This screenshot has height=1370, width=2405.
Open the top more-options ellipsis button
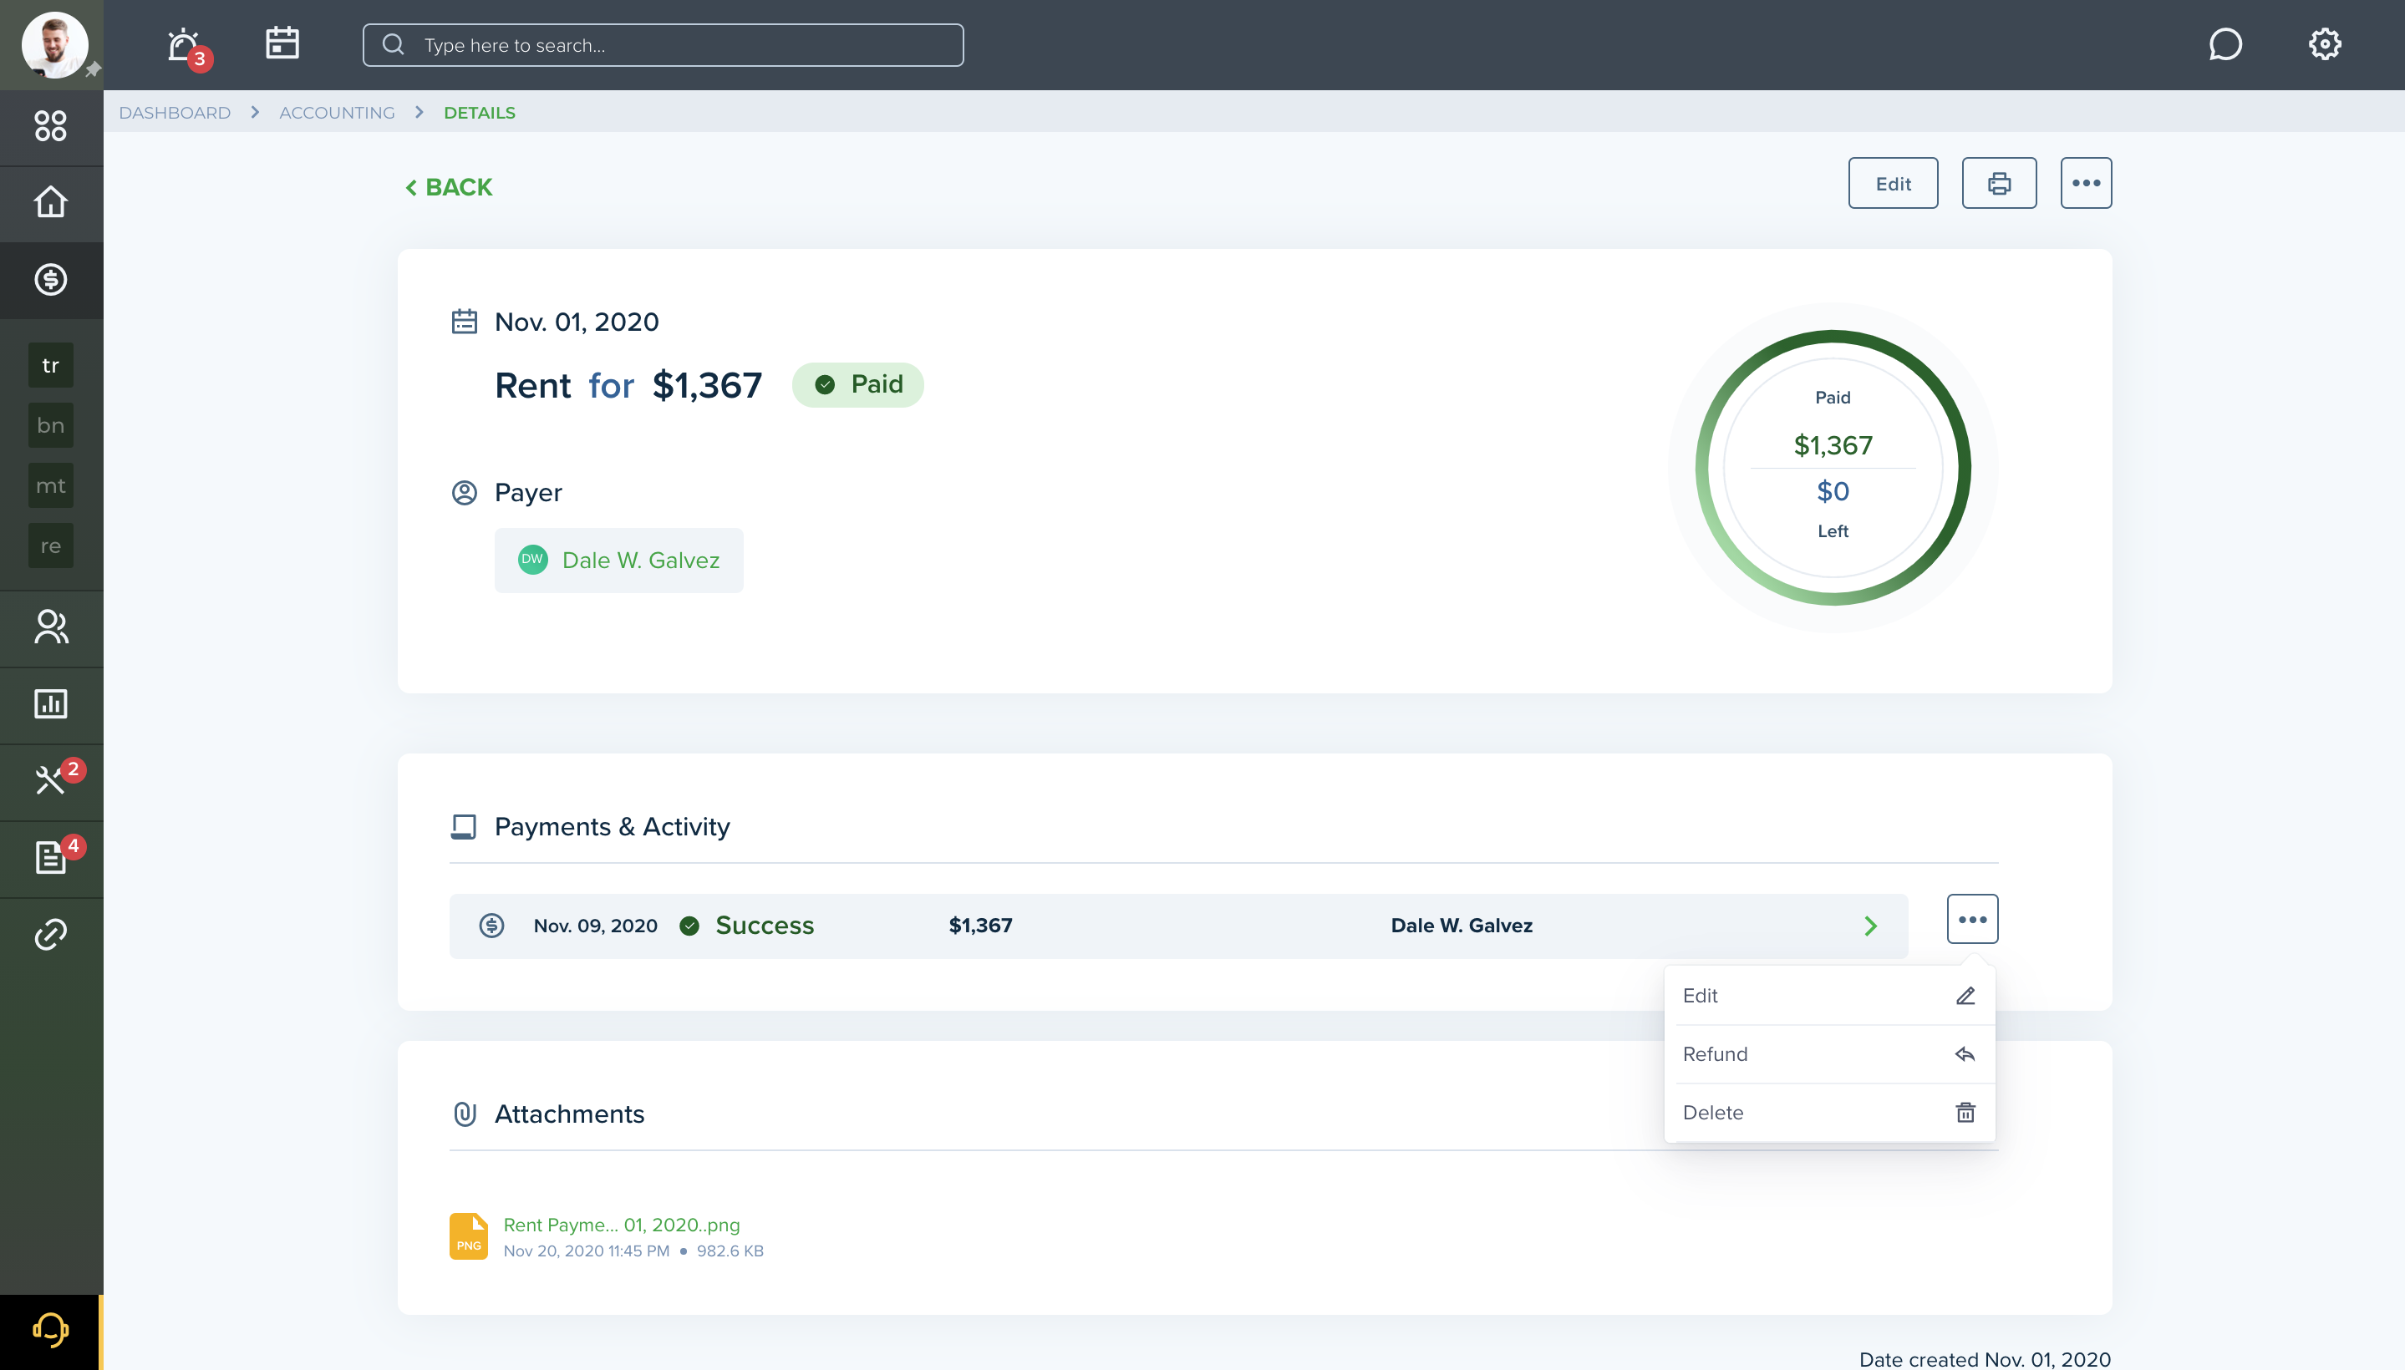(x=2086, y=184)
